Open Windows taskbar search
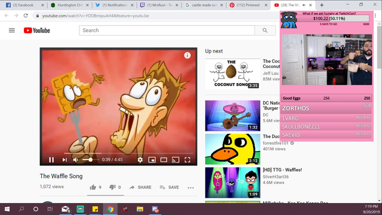 tap(21, 209)
